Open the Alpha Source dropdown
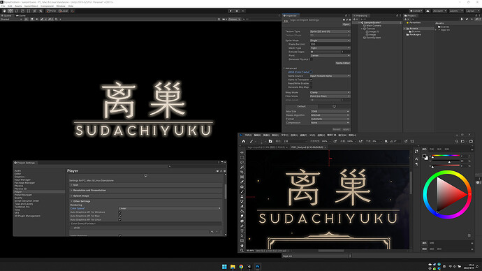482x271 pixels. tap(330, 76)
